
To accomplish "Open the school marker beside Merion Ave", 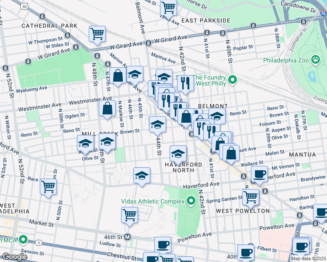I will point(135,76).
